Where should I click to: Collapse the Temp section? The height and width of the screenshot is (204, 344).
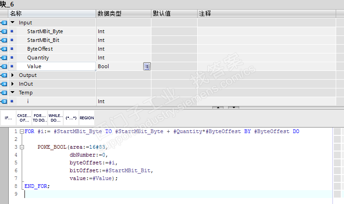pos(12,93)
